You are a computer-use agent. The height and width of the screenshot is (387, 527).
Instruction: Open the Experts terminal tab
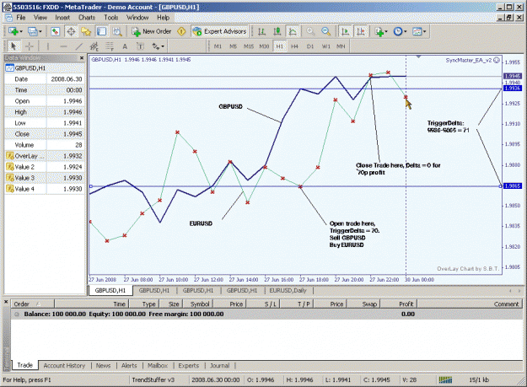pyautogui.click(x=189, y=366)
